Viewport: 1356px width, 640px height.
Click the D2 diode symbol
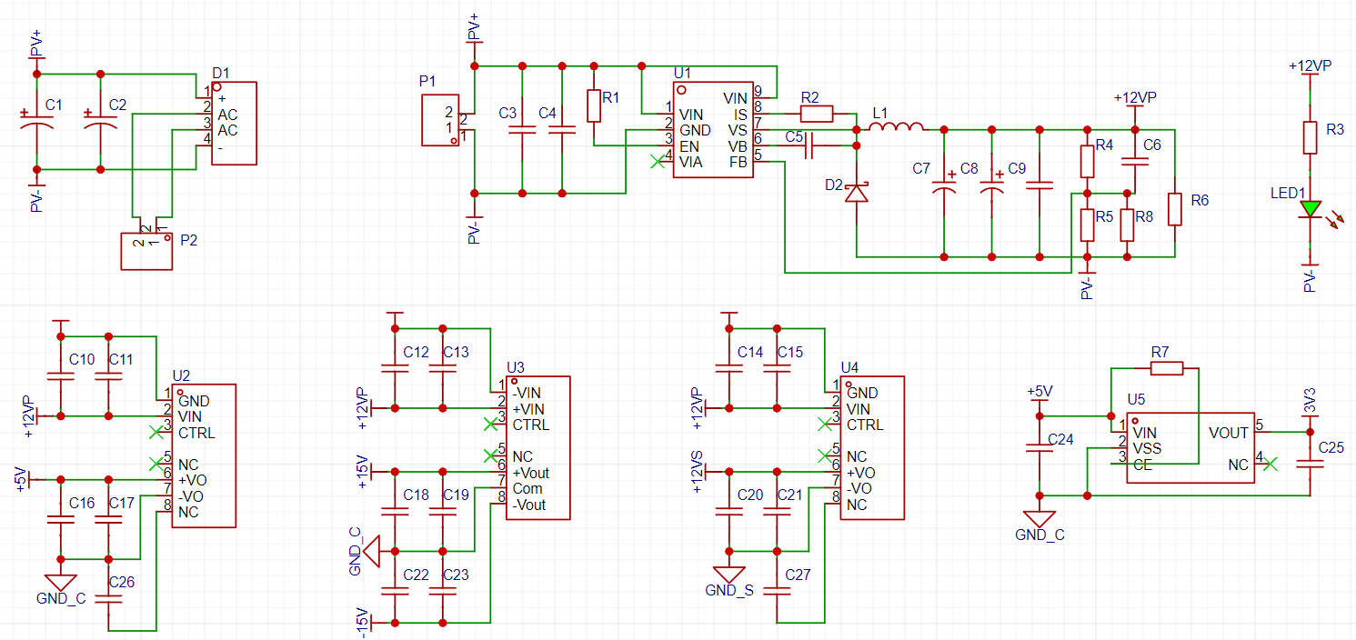[x=856, y=193]
